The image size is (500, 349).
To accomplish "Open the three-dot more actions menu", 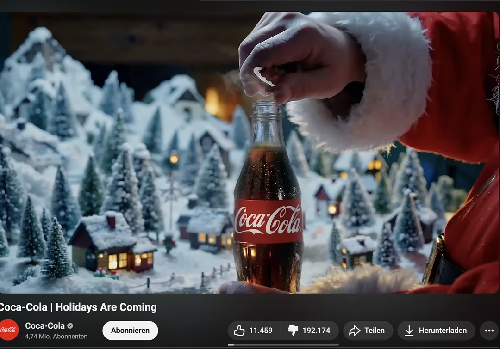I will click(489, 331).
